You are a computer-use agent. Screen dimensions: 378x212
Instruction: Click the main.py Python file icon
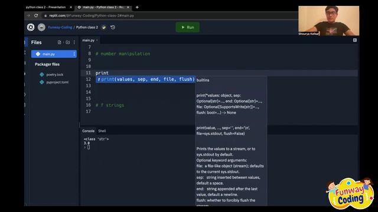pos(38,54)
